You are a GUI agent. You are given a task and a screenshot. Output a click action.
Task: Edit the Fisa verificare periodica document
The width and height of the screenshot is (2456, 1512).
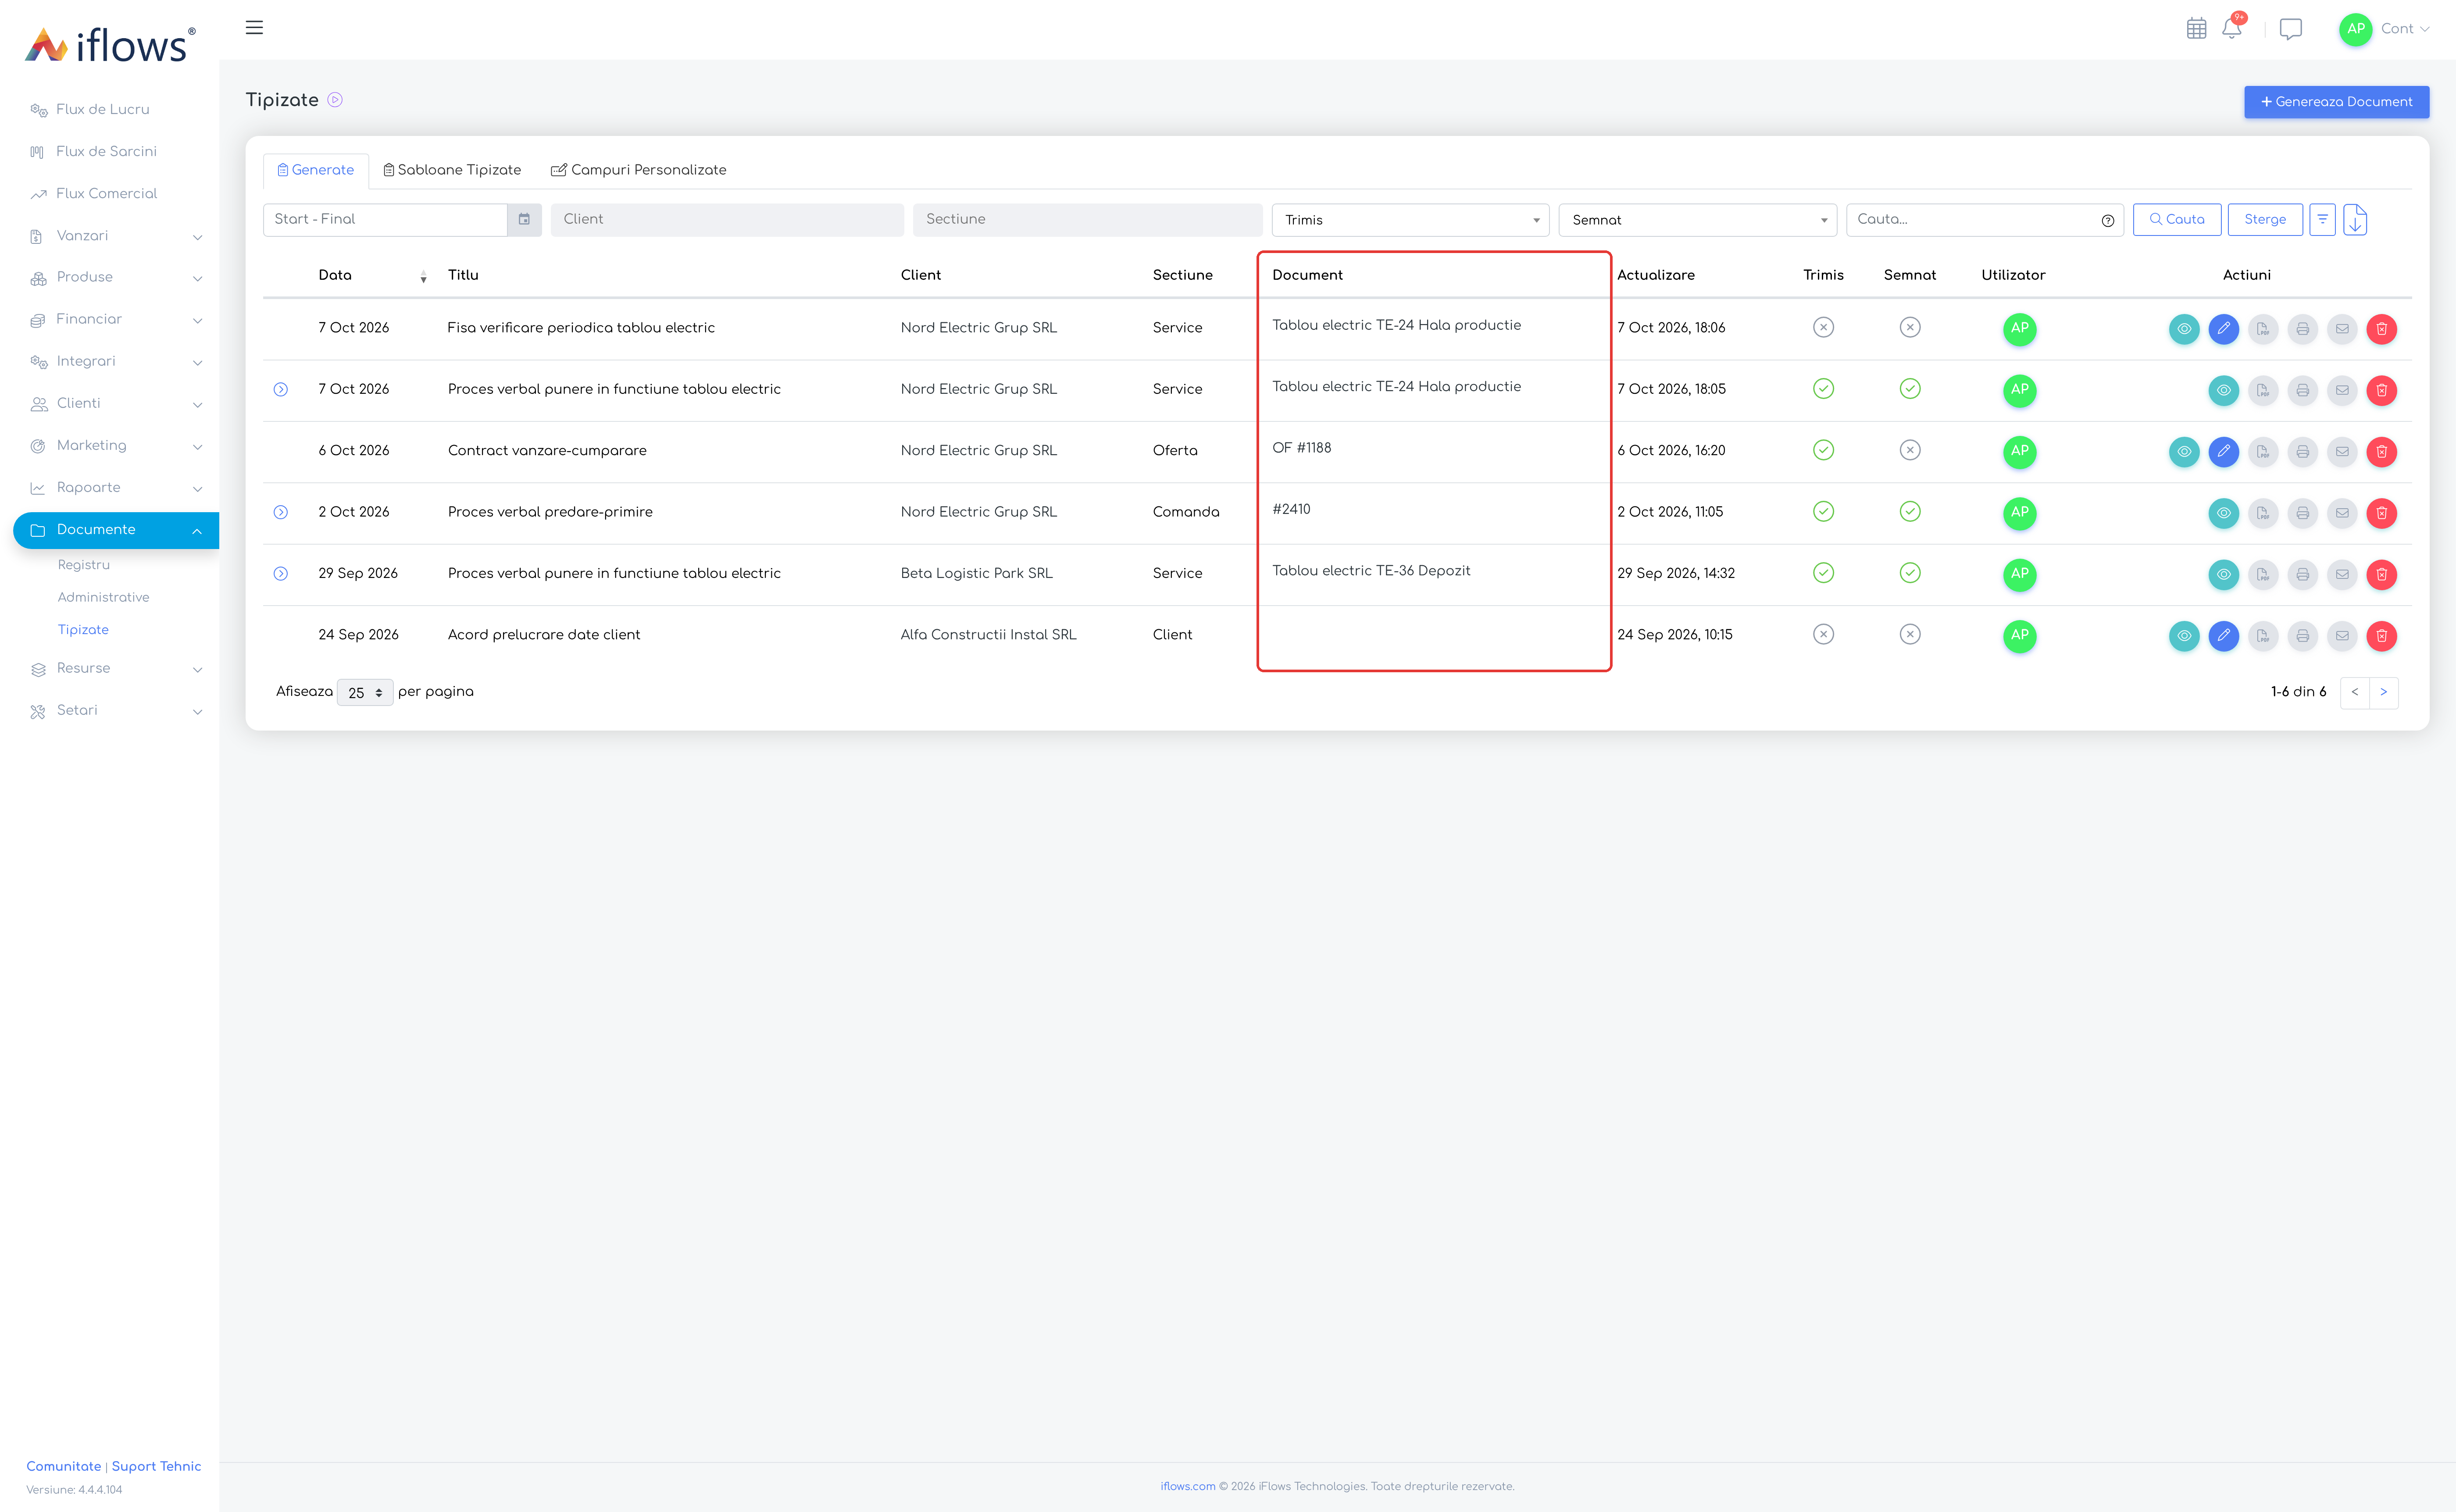pyautogui.click(x=2223, y=329)
